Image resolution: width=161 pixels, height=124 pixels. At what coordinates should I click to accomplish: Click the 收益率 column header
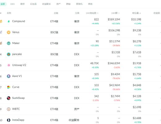coord(157,13)
